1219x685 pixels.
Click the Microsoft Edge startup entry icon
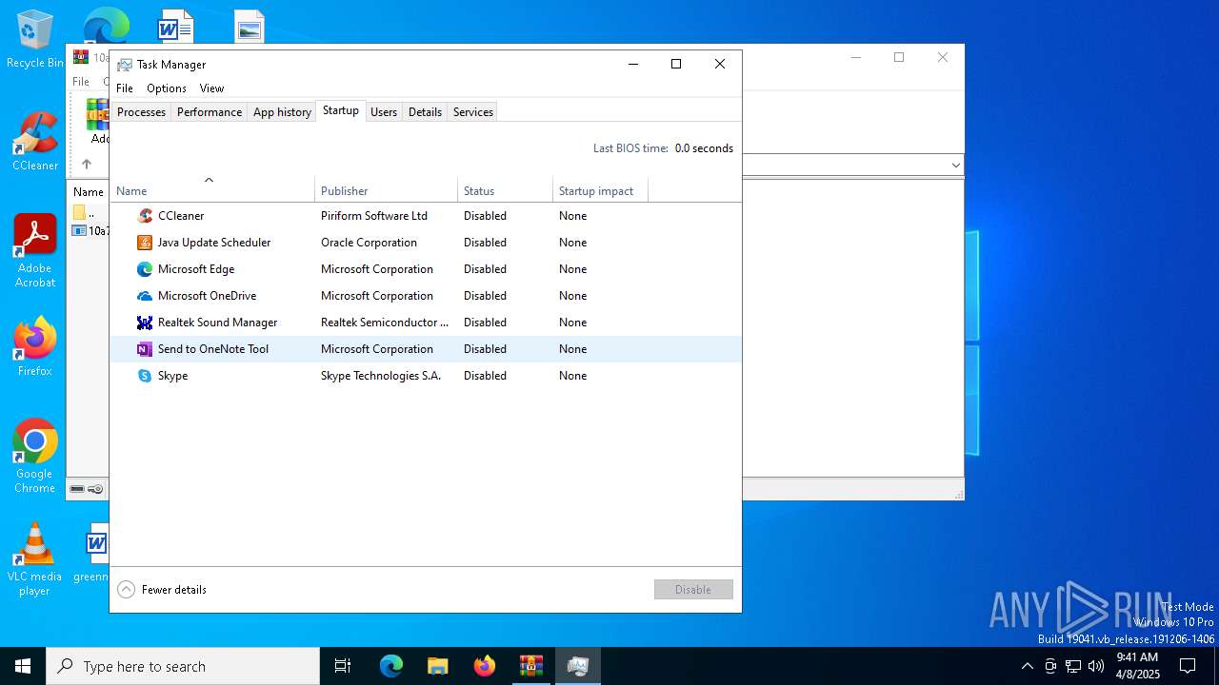click(x=145, y=269)
